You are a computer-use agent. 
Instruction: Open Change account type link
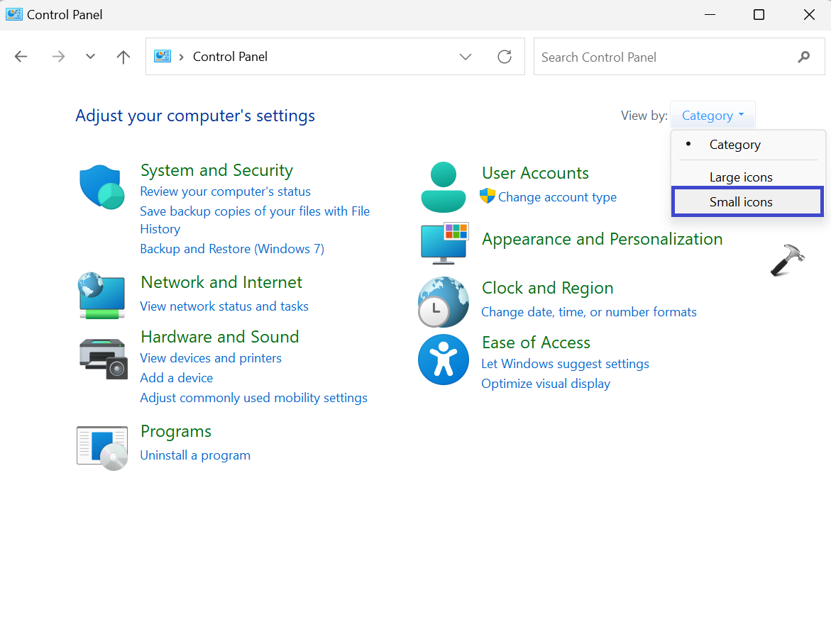tap(557, 197)
